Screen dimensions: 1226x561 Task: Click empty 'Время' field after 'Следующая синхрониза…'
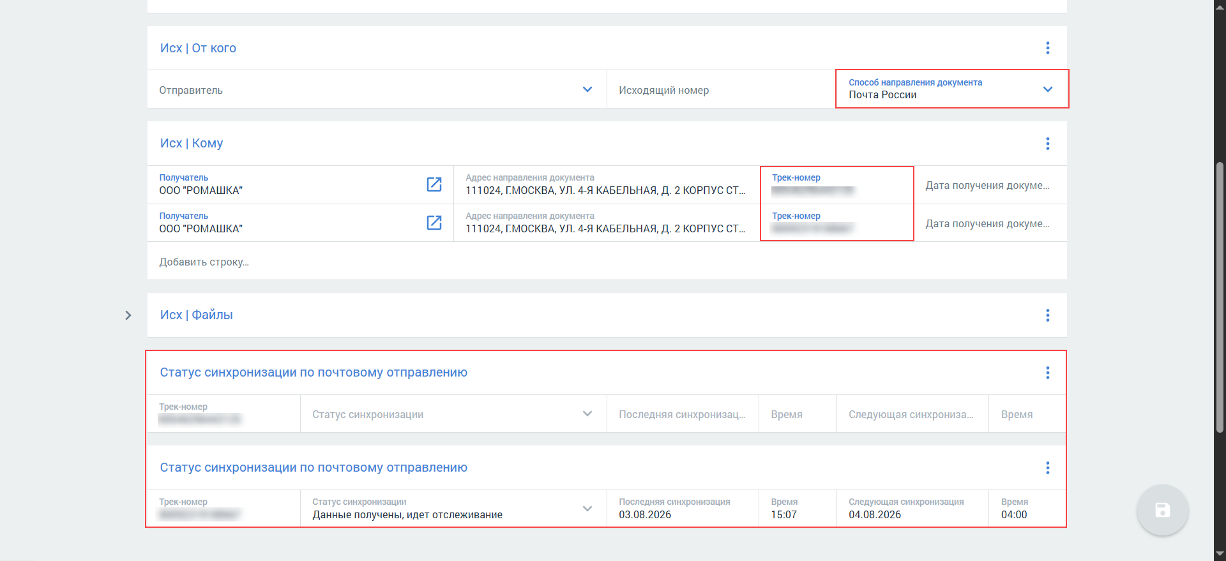click(x=1027, y=414)
